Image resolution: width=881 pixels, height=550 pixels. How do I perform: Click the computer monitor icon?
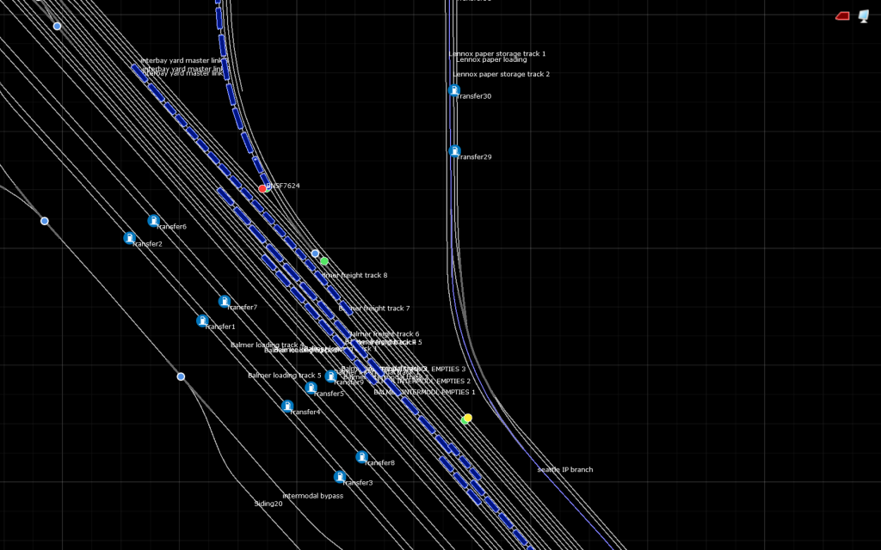864,16
